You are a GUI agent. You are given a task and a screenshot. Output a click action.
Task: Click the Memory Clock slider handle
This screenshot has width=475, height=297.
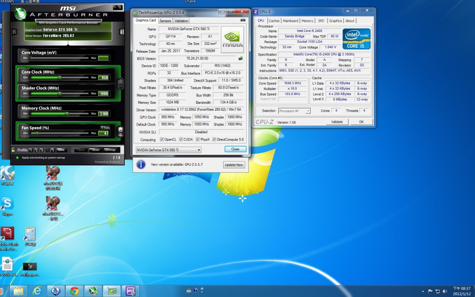67,114
